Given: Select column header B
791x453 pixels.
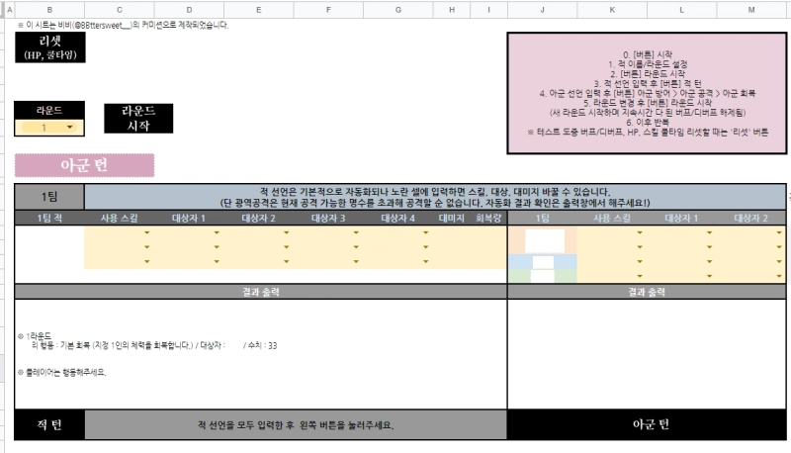Looking at the screenshot, I should coord(48,9).
